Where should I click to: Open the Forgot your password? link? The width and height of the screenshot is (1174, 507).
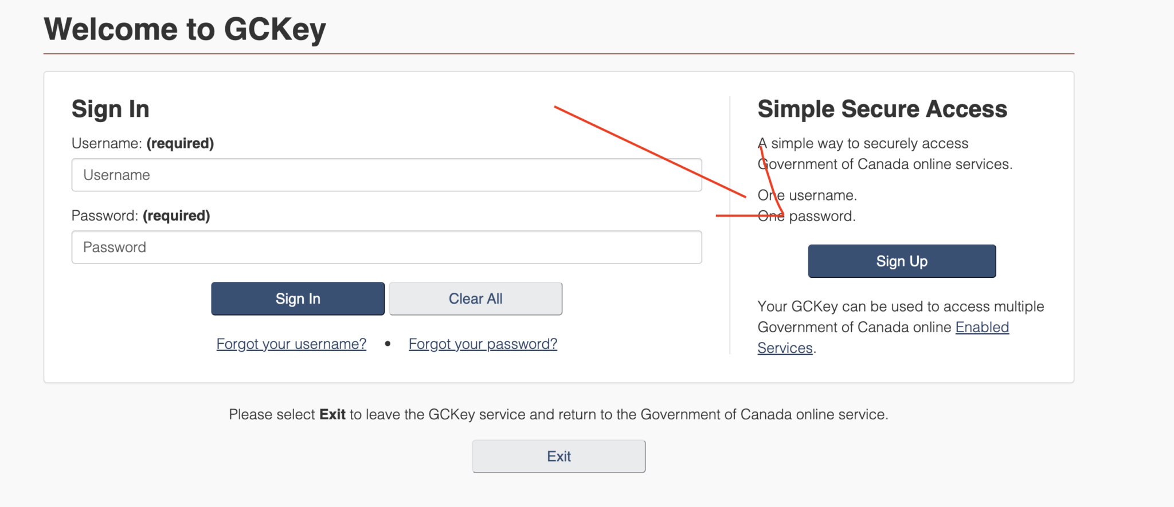(x=482, y=344)
